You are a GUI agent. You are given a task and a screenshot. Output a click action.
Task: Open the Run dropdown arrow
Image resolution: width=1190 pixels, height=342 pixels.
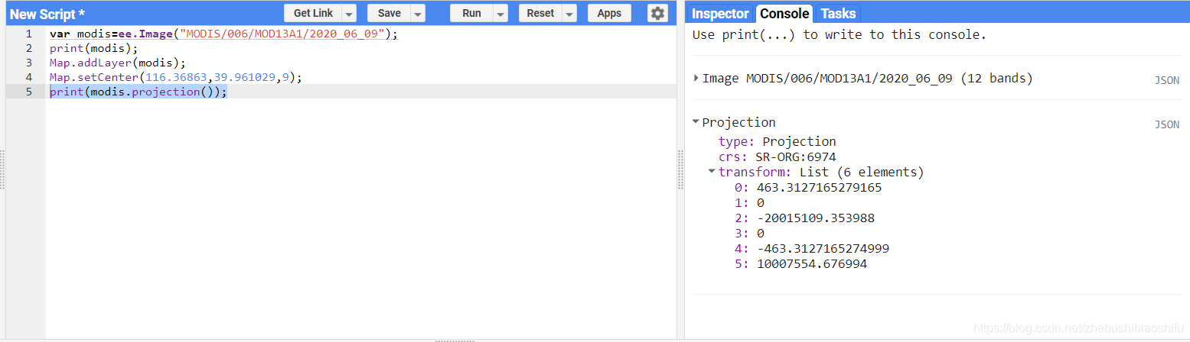click(500, 14)
